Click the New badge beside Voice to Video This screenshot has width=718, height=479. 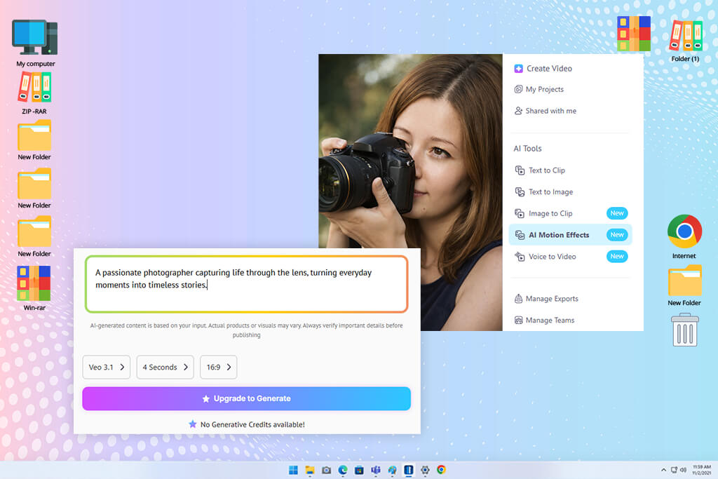[x=617, y=257]
